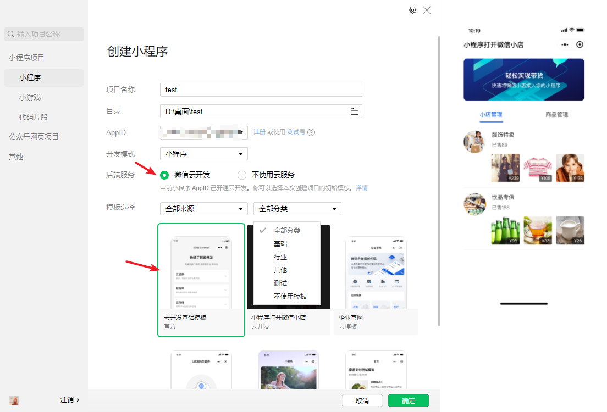Confirm with the green 确定 button

409,401
